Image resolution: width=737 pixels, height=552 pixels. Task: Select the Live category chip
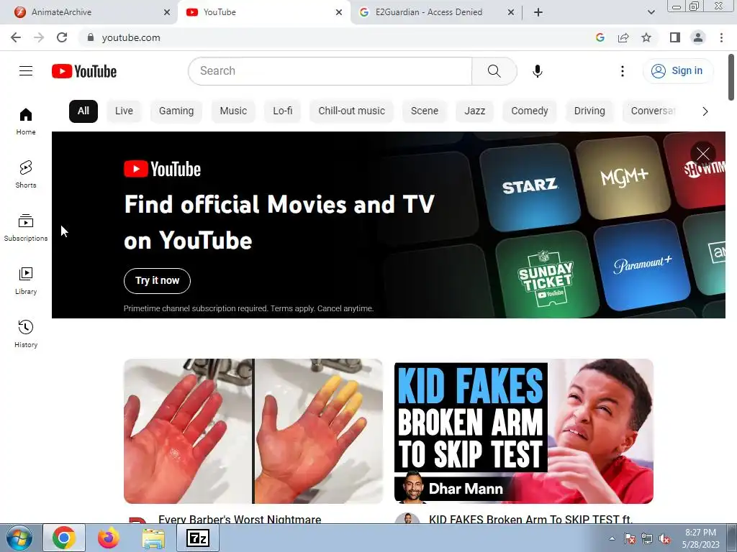point(124,111)
